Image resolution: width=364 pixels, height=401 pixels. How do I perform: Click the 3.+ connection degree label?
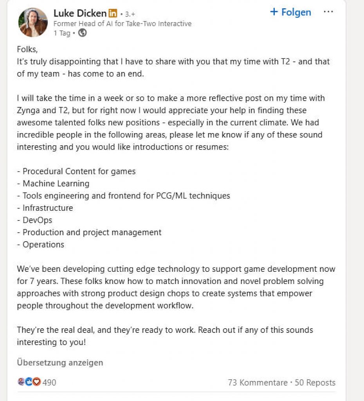click(x=130, y=14)
